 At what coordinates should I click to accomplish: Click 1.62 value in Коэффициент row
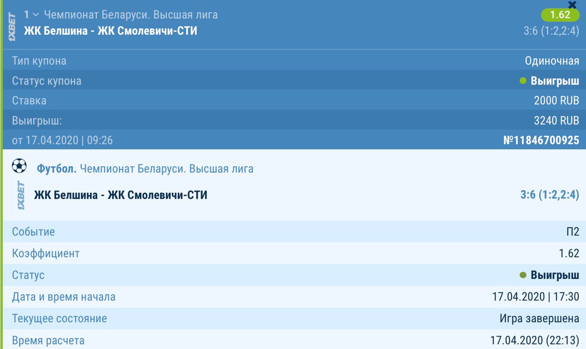569,253
